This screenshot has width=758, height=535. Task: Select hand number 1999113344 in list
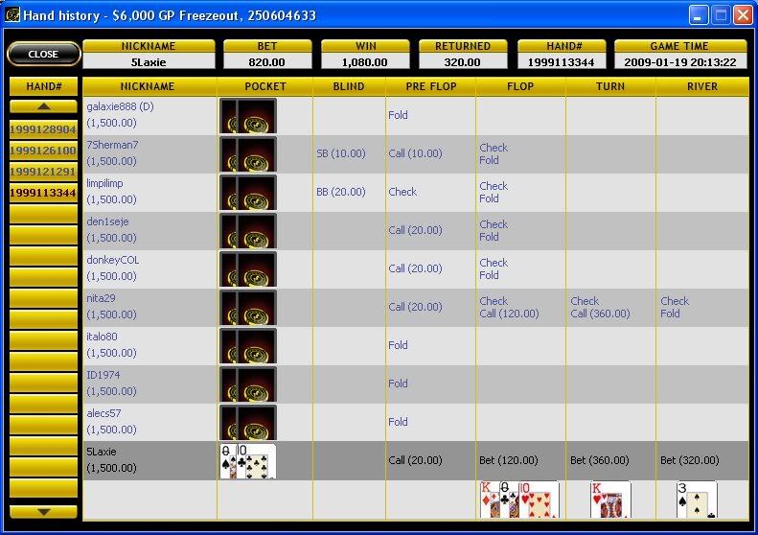pyautogui.click(x=43, y=193)
